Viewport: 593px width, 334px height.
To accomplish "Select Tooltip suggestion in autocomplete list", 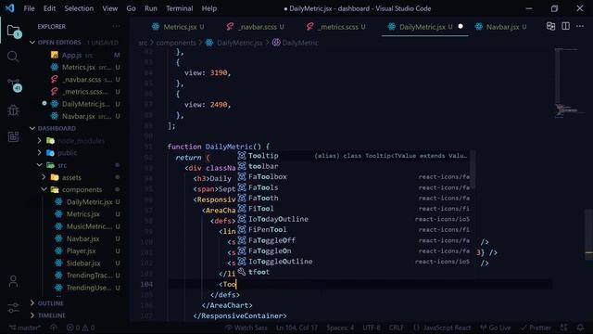I will pyautogui.click(x=354, y=156).
